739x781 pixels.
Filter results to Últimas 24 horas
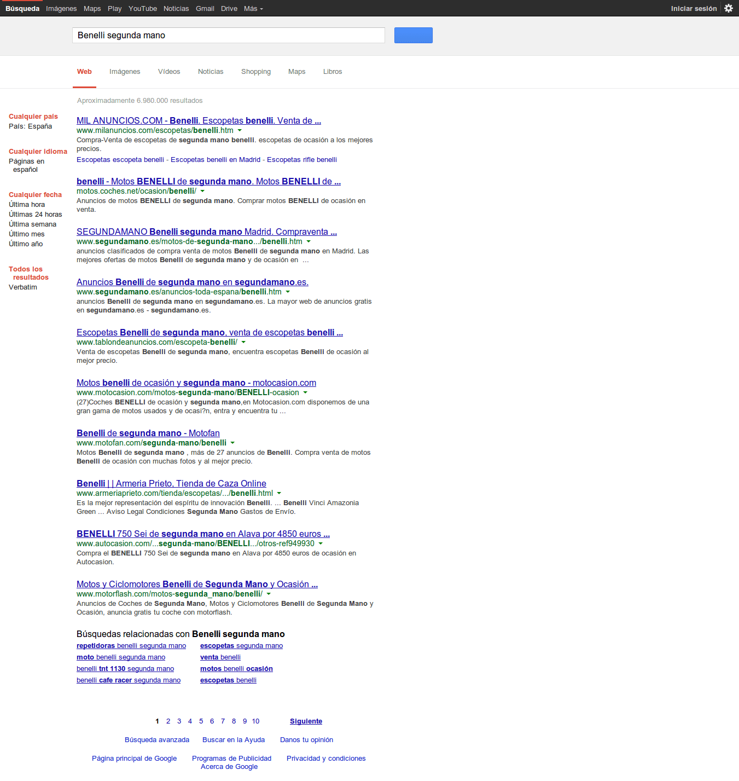tap(35, 215)
